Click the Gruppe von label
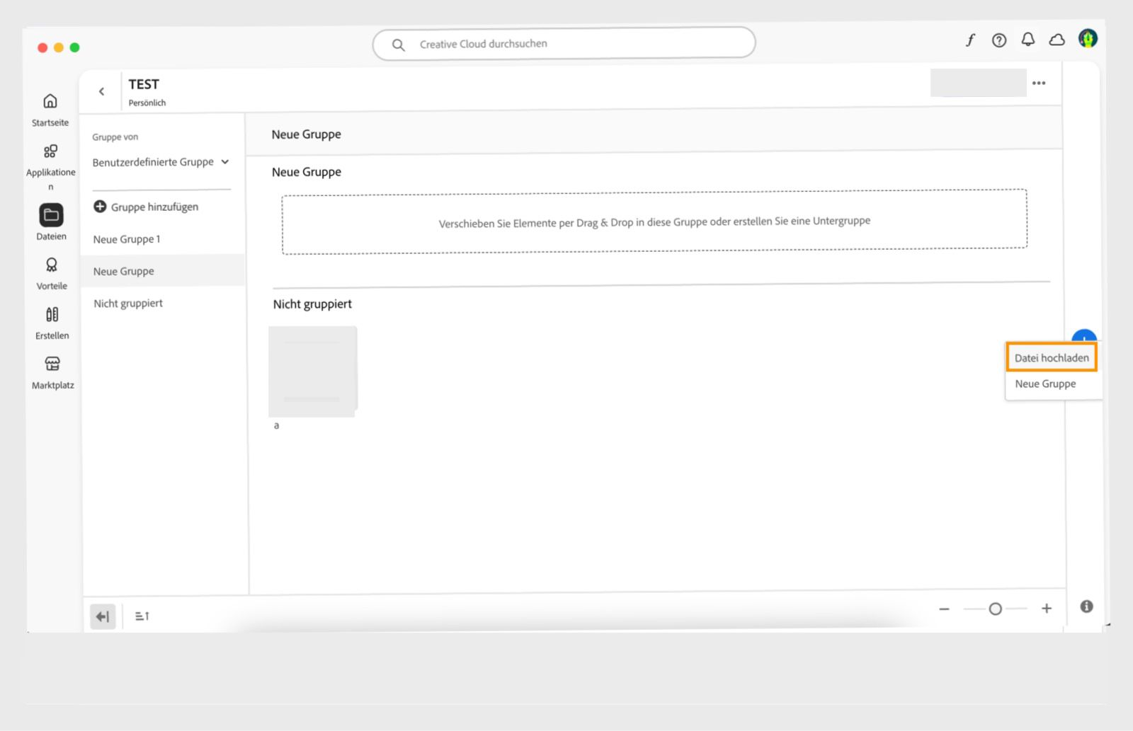 [x=115, y=137]
